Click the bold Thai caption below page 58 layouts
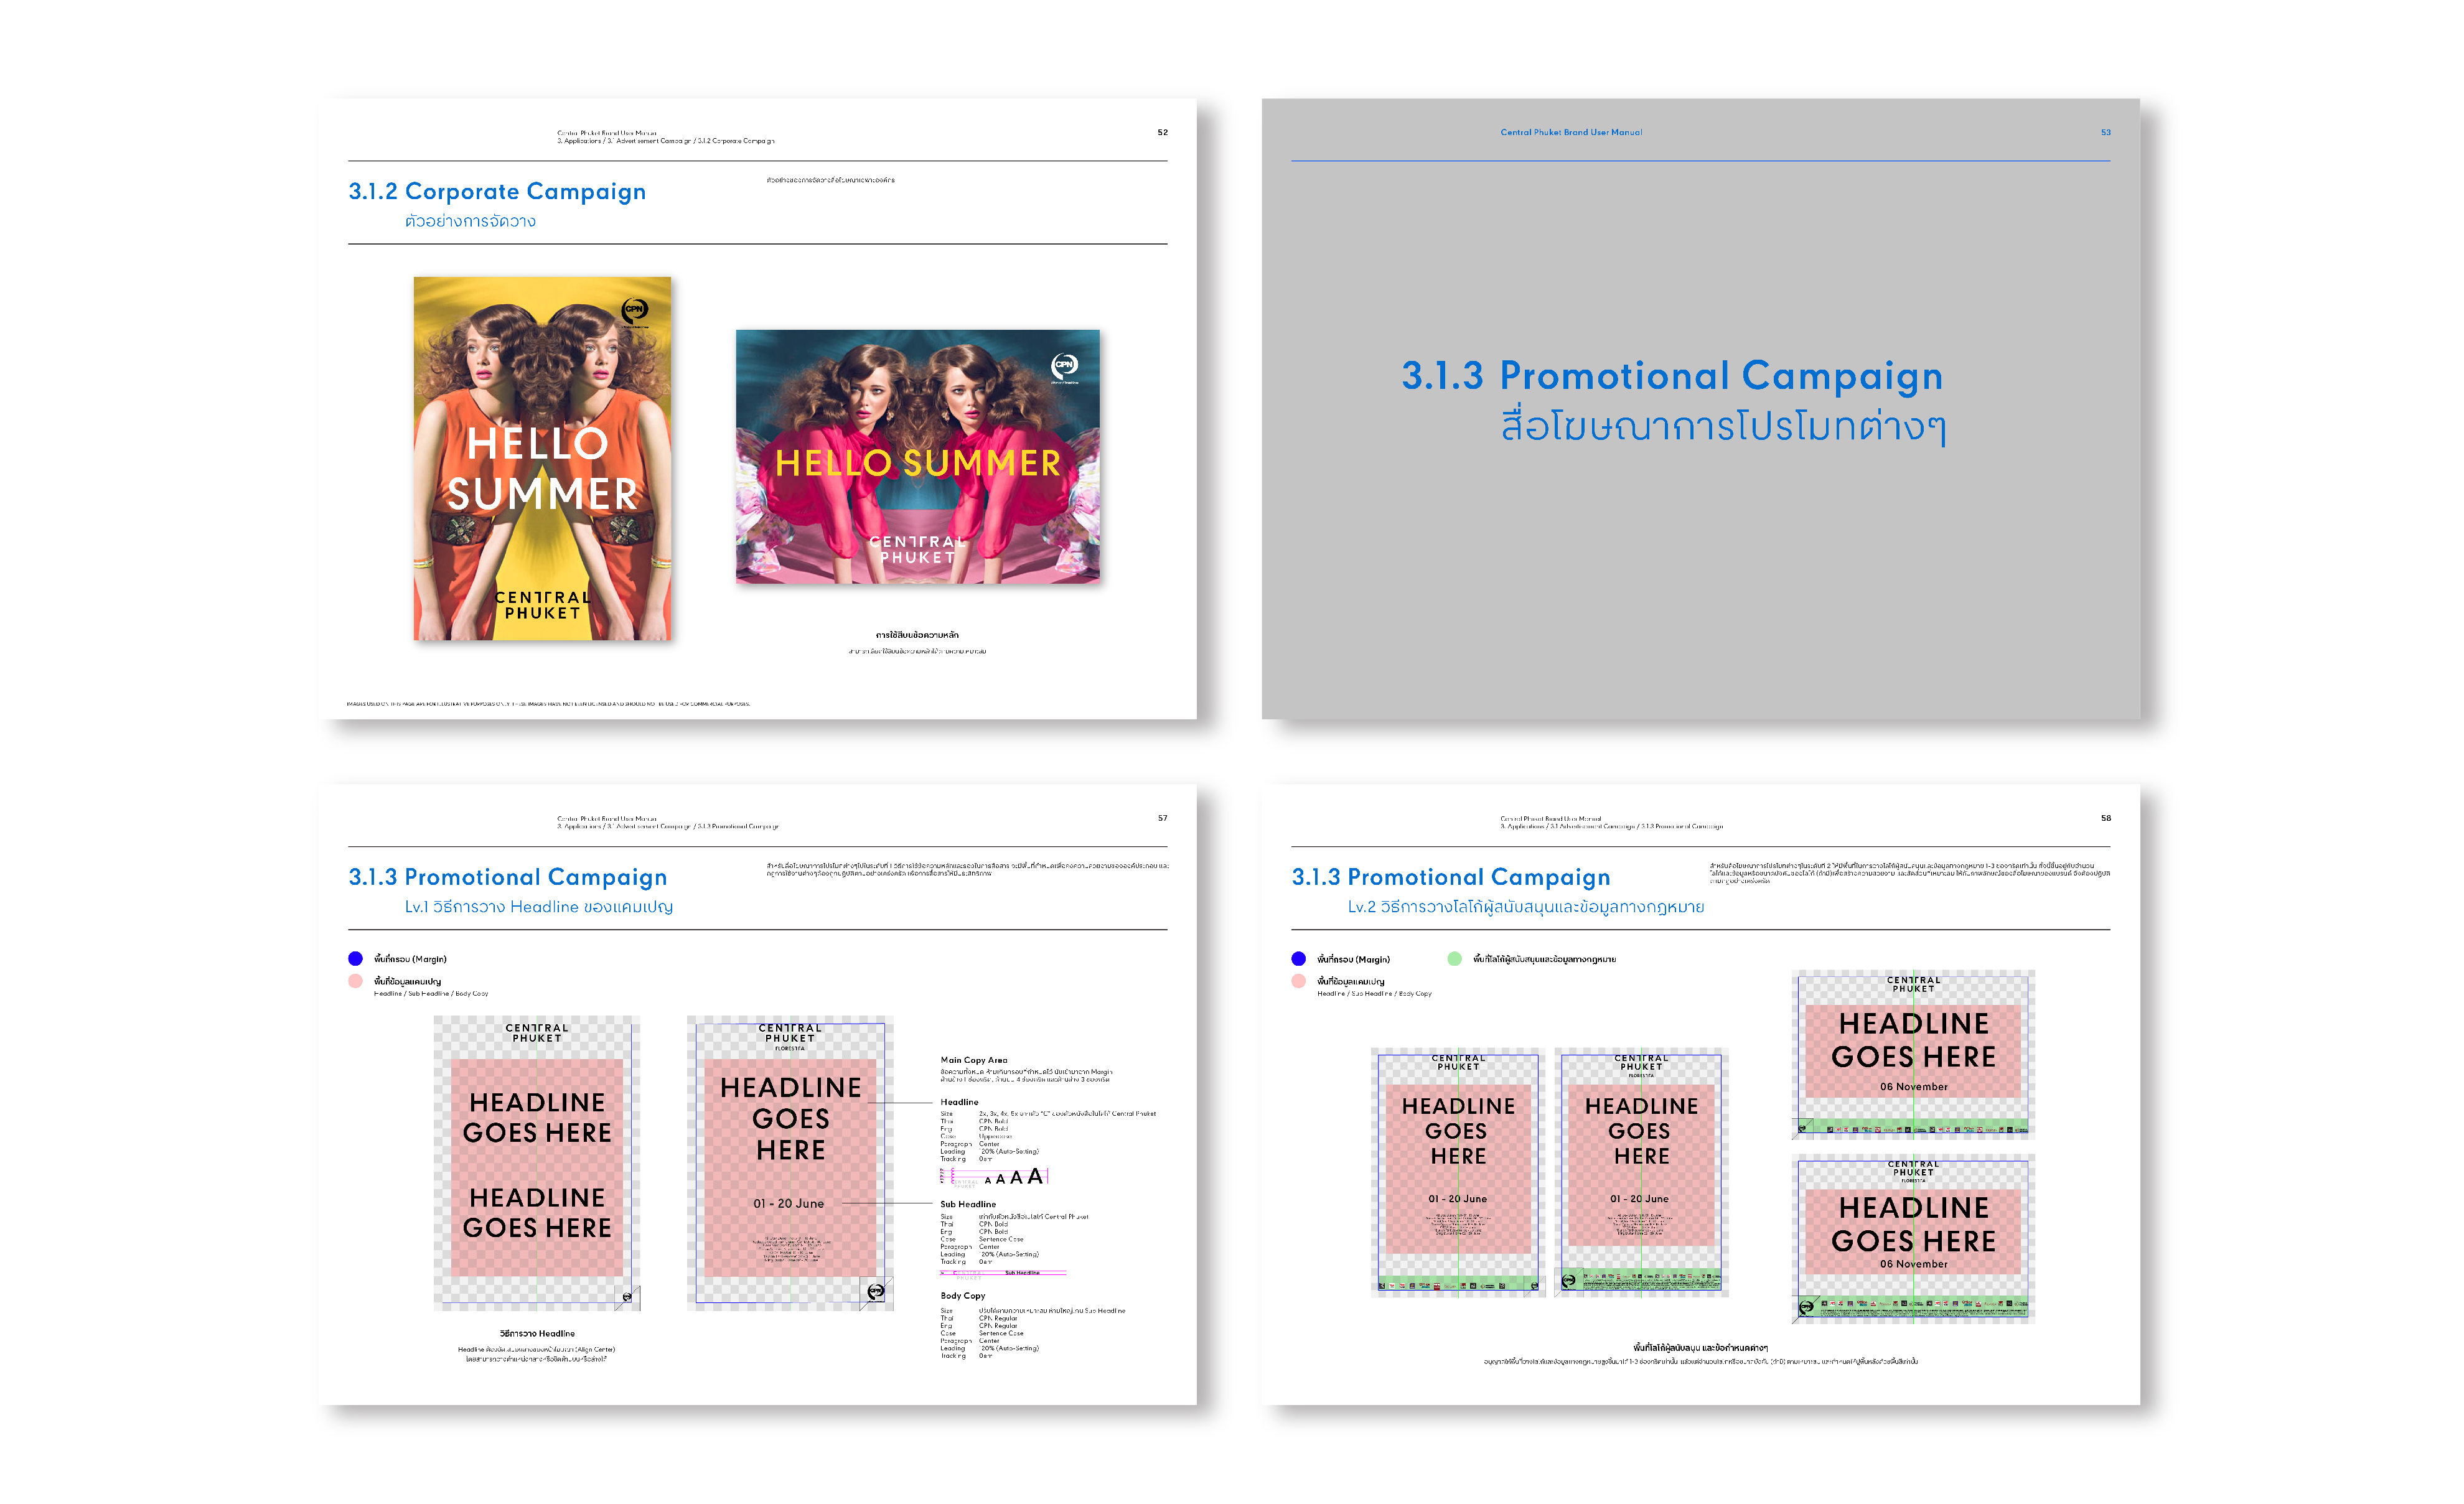 (x=1700, y=1347)
